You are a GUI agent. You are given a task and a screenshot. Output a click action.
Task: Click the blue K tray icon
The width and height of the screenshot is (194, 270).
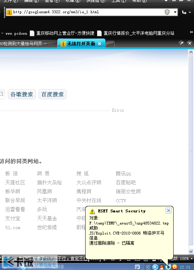(x=155, y=267)
